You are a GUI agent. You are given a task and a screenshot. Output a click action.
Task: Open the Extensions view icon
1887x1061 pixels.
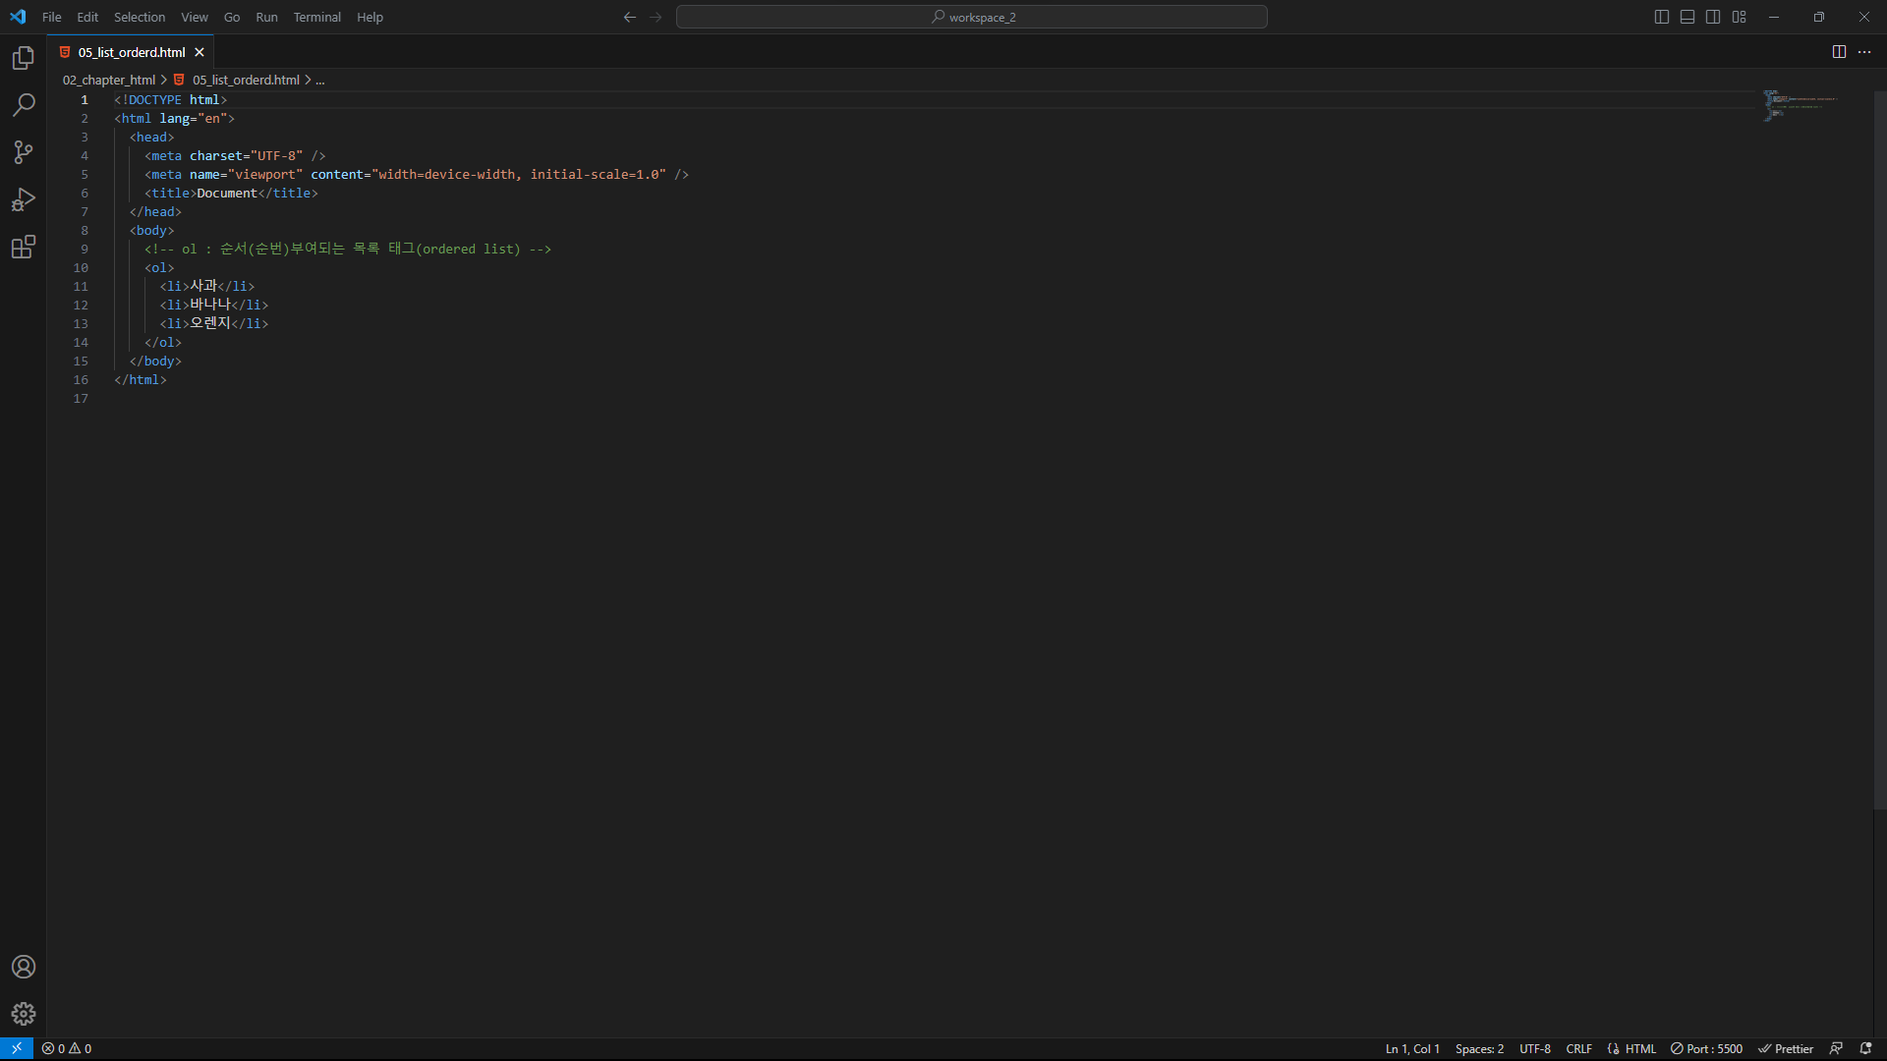(24, 247)
